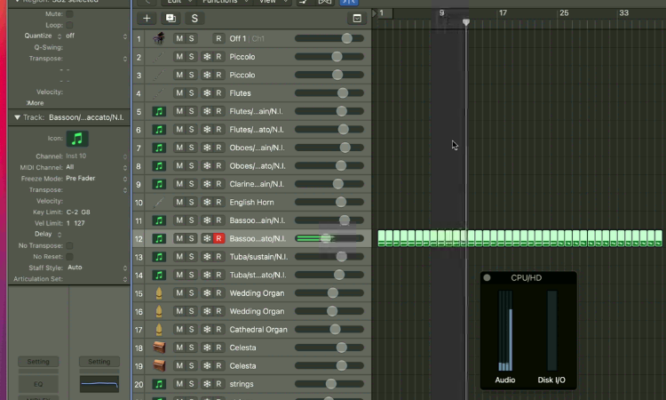Click the green music note track icon in inspector

[x=77, y=139]
